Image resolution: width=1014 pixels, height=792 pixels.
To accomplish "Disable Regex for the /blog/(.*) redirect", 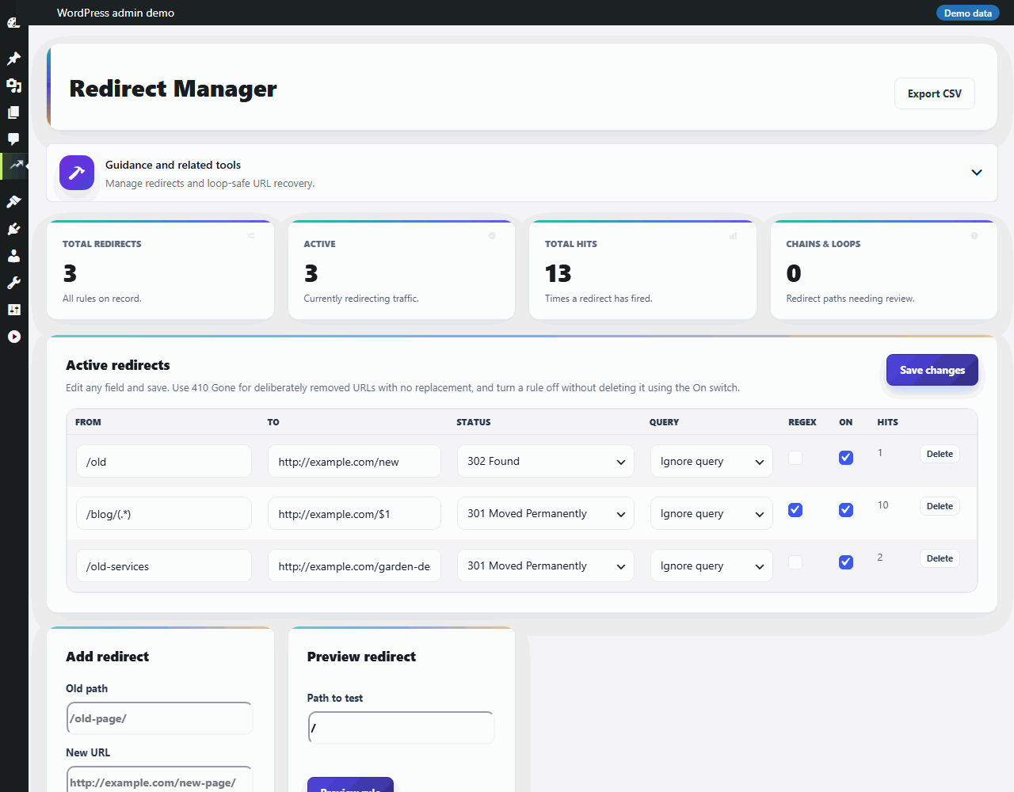I will point(795,510).
